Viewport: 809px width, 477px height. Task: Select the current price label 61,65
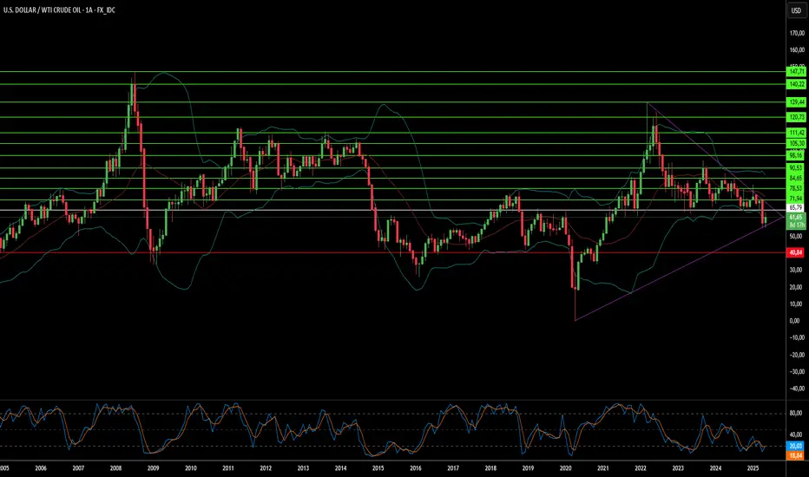796,217
